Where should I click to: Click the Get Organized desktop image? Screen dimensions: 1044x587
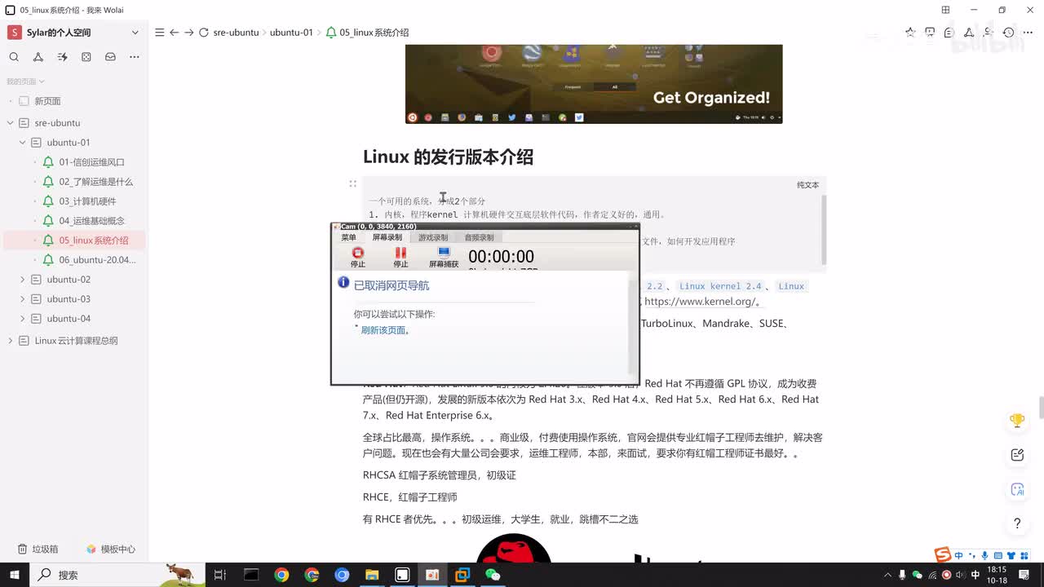coord(594,84)
